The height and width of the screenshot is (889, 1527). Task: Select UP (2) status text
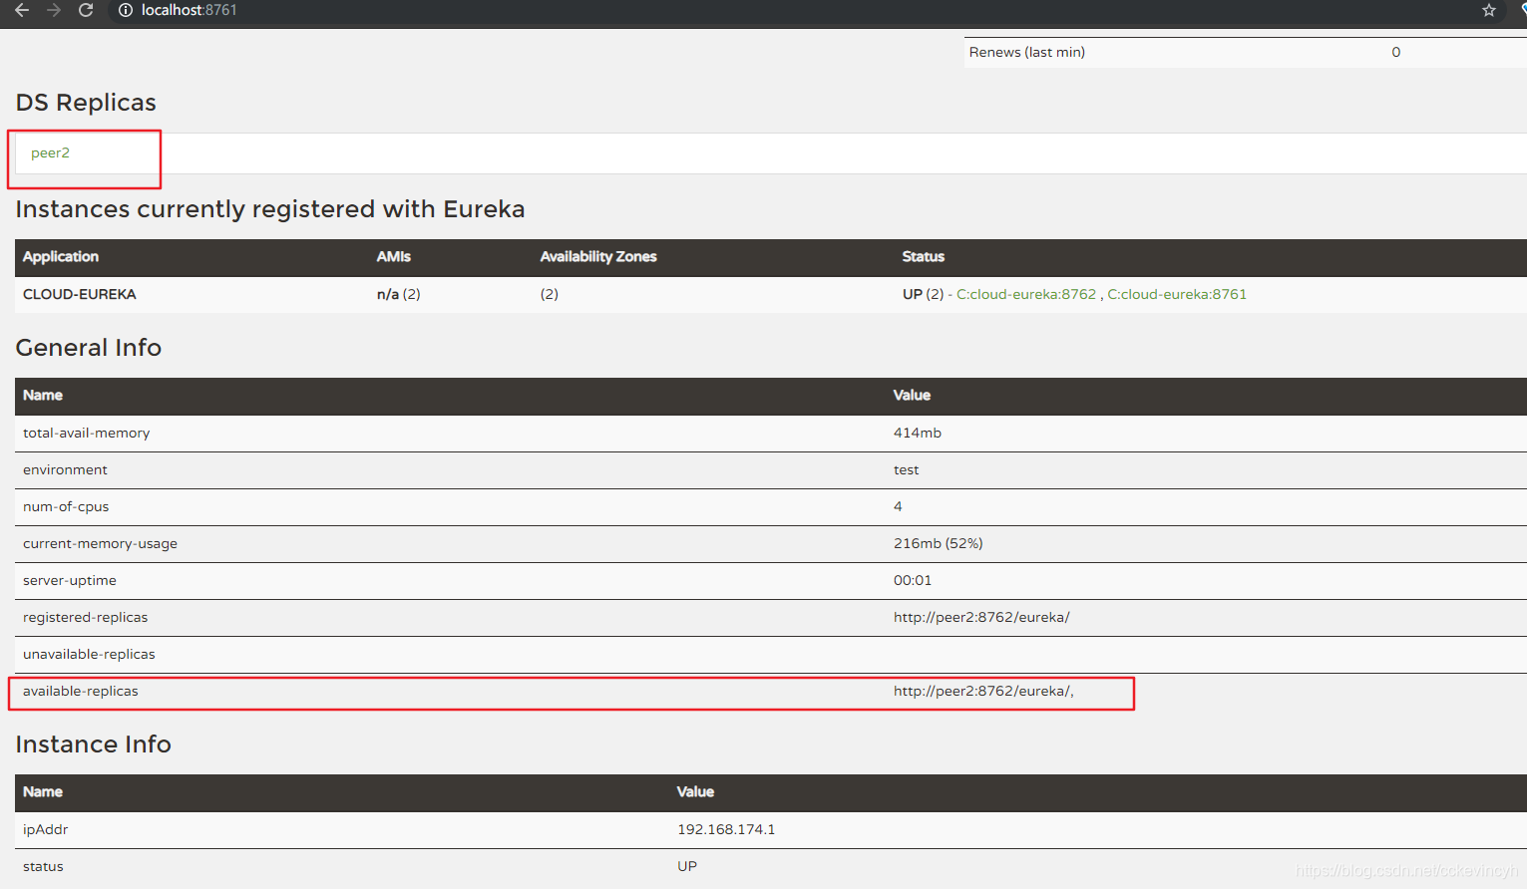click(924, 294)
